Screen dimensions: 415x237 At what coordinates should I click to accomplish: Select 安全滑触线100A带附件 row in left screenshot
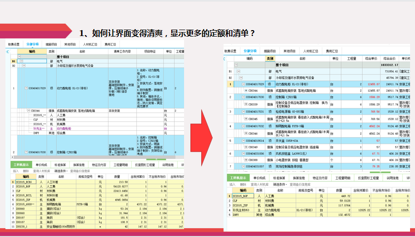[97, 227]
